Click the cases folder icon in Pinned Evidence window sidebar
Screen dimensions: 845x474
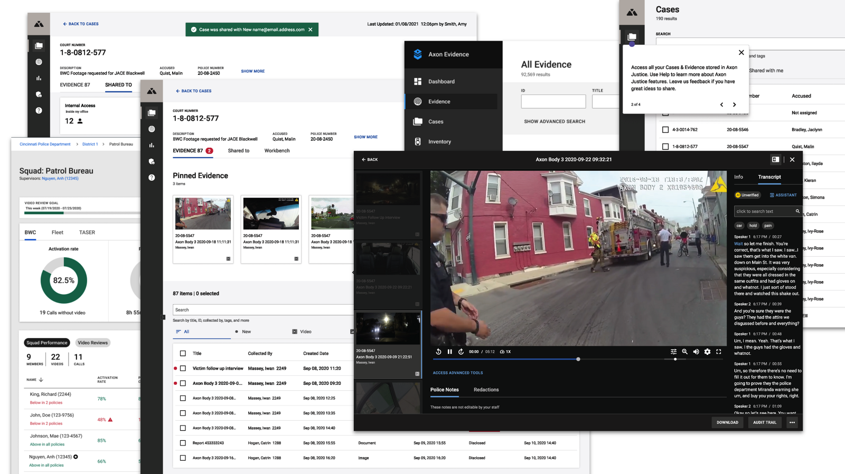coord(152,113)
